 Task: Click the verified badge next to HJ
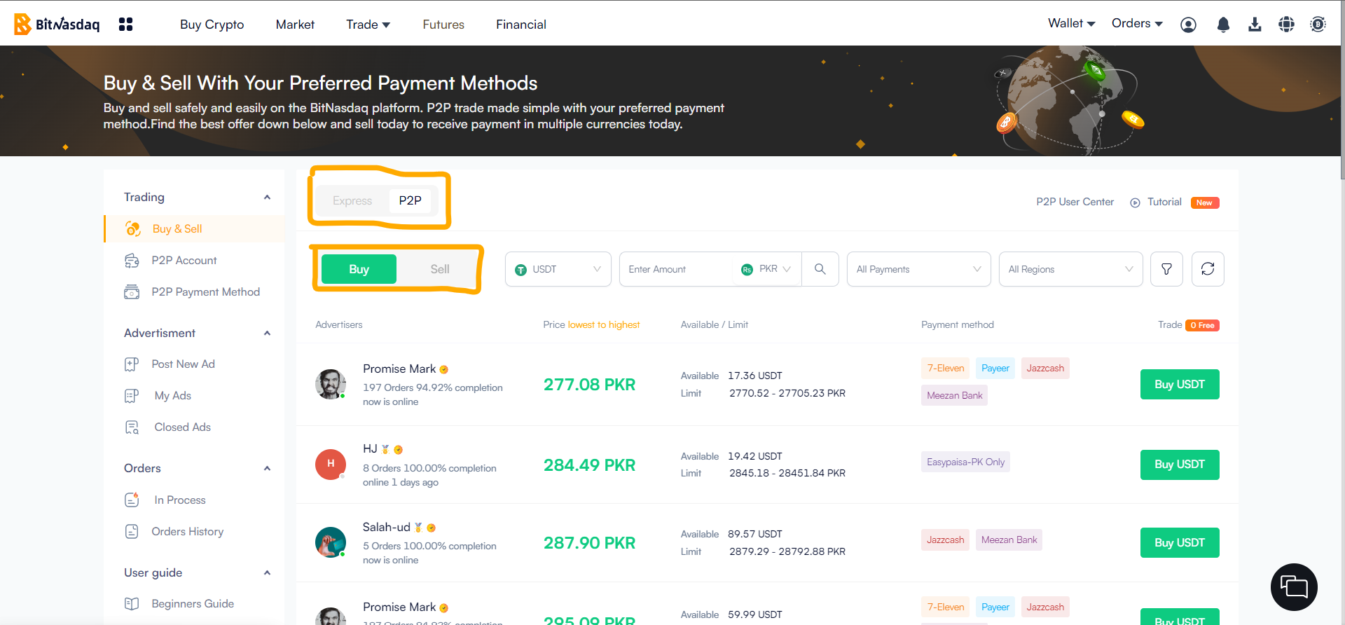point(398,450)
